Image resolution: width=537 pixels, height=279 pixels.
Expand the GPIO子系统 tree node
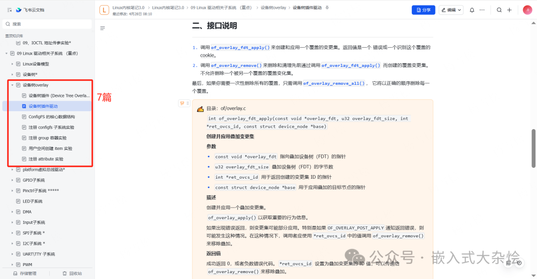[12, 180]
